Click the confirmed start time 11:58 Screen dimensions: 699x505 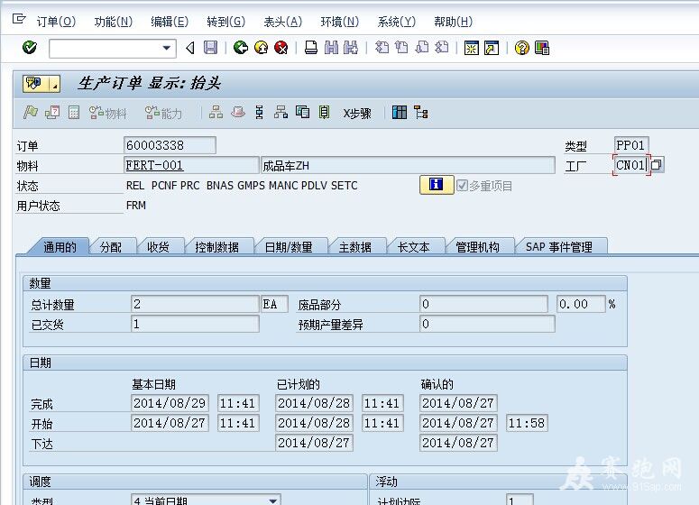click(527, 423)
